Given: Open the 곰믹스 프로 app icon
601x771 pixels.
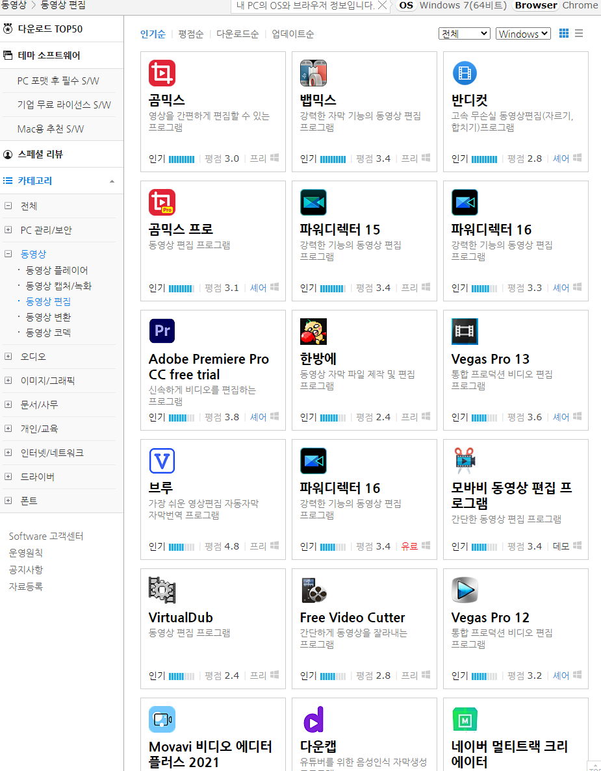Looking at the screenshot, I should pos(162,202).
